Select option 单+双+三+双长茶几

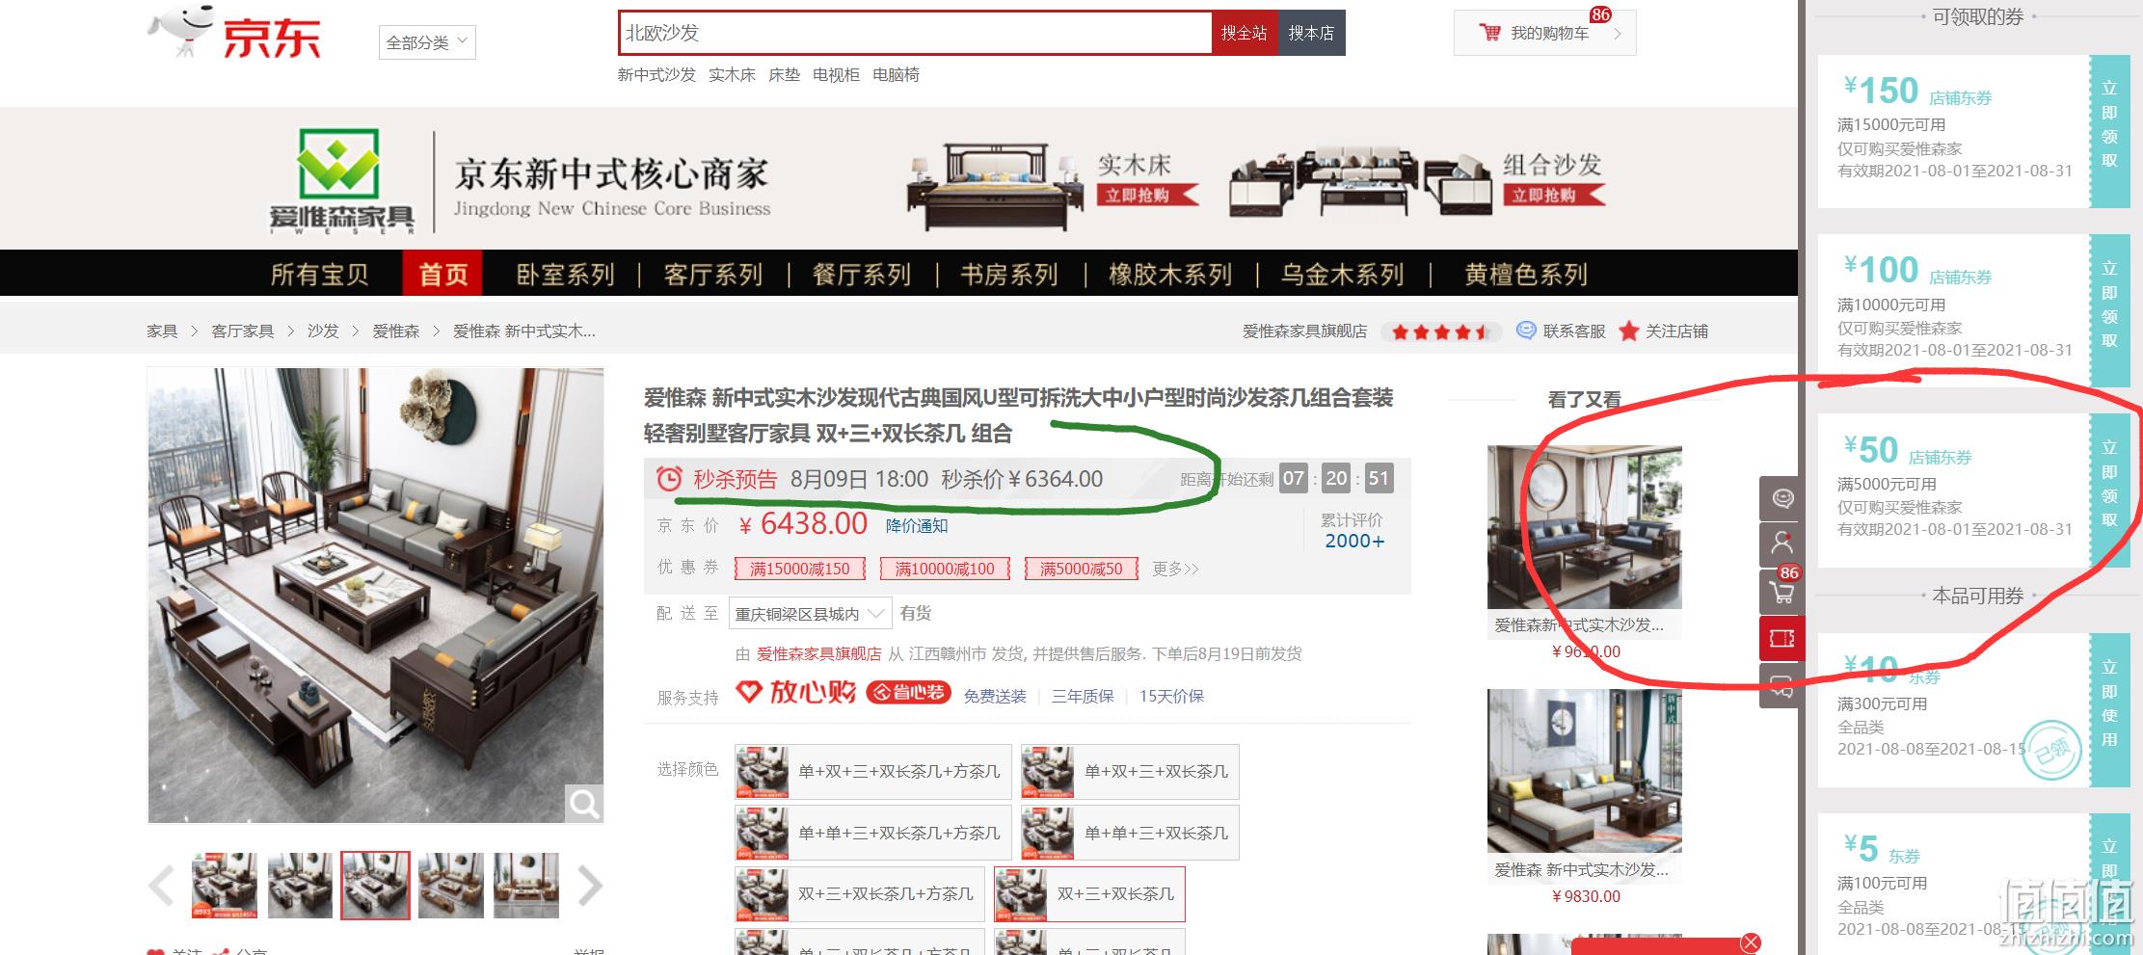(x=1130, y=772)
